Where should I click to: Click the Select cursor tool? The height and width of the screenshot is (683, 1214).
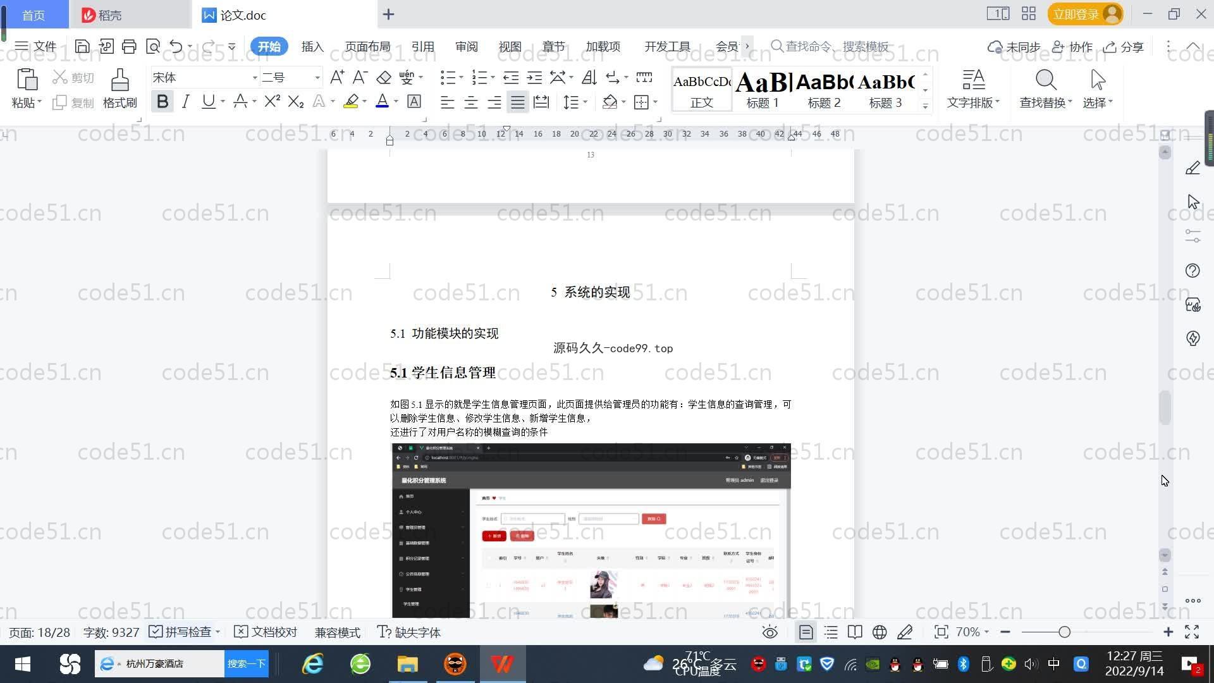point(1098,89)
